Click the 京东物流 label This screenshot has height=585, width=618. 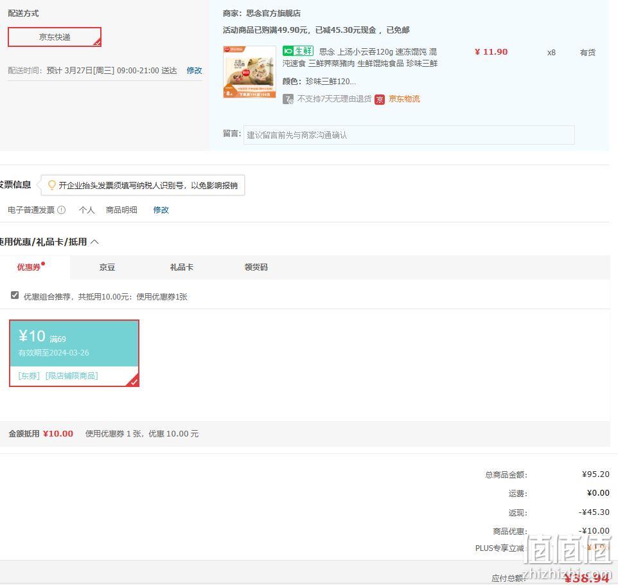(x=404, y=99)
